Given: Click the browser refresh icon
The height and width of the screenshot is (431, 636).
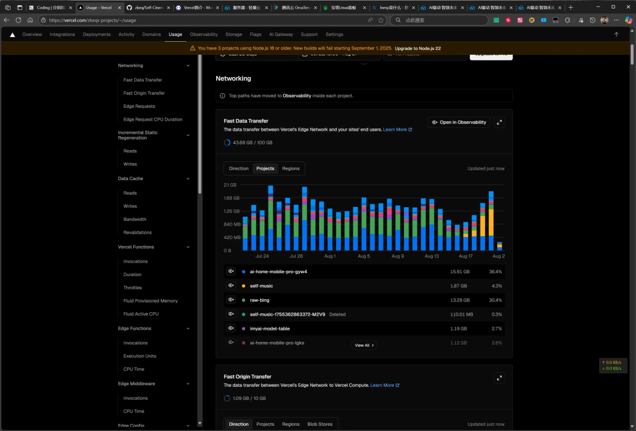Looking at the screenshot, I should 18,20.
